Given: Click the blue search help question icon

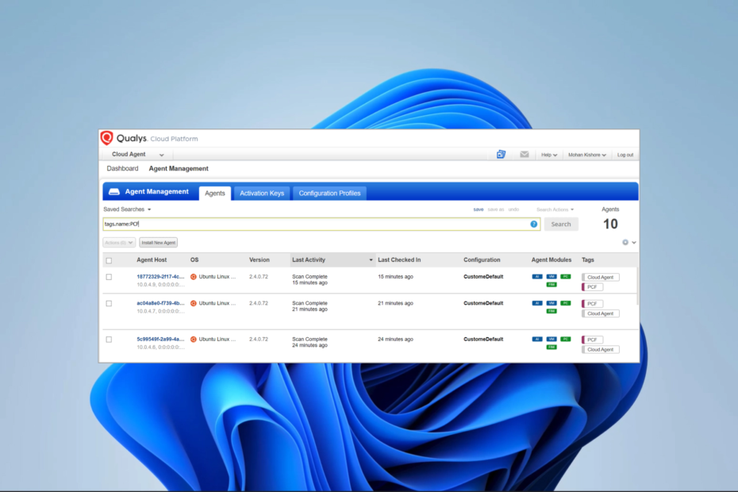Looking at the screenshot, I should click(534, 224).
